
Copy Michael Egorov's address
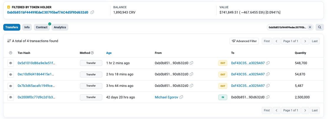tap(181, 97)
